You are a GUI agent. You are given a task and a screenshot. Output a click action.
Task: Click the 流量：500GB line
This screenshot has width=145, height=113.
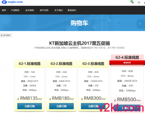30,86
